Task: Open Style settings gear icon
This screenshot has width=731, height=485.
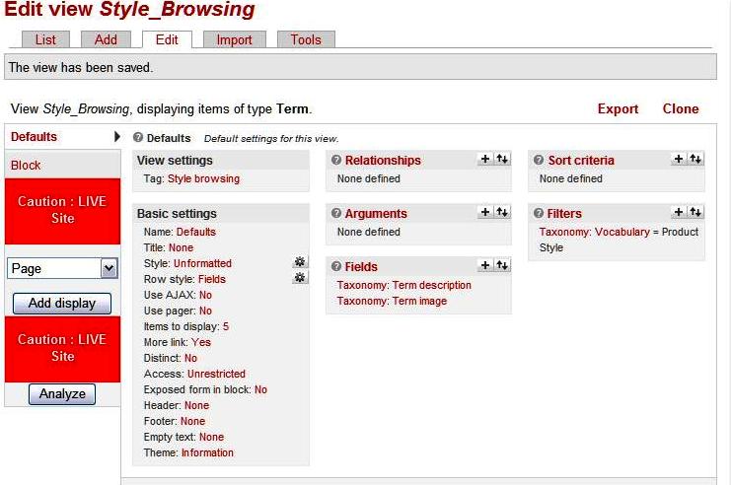Action: (300, 262)
